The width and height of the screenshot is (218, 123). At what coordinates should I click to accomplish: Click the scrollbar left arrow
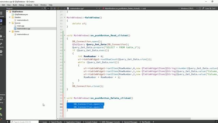pos(58,119)
